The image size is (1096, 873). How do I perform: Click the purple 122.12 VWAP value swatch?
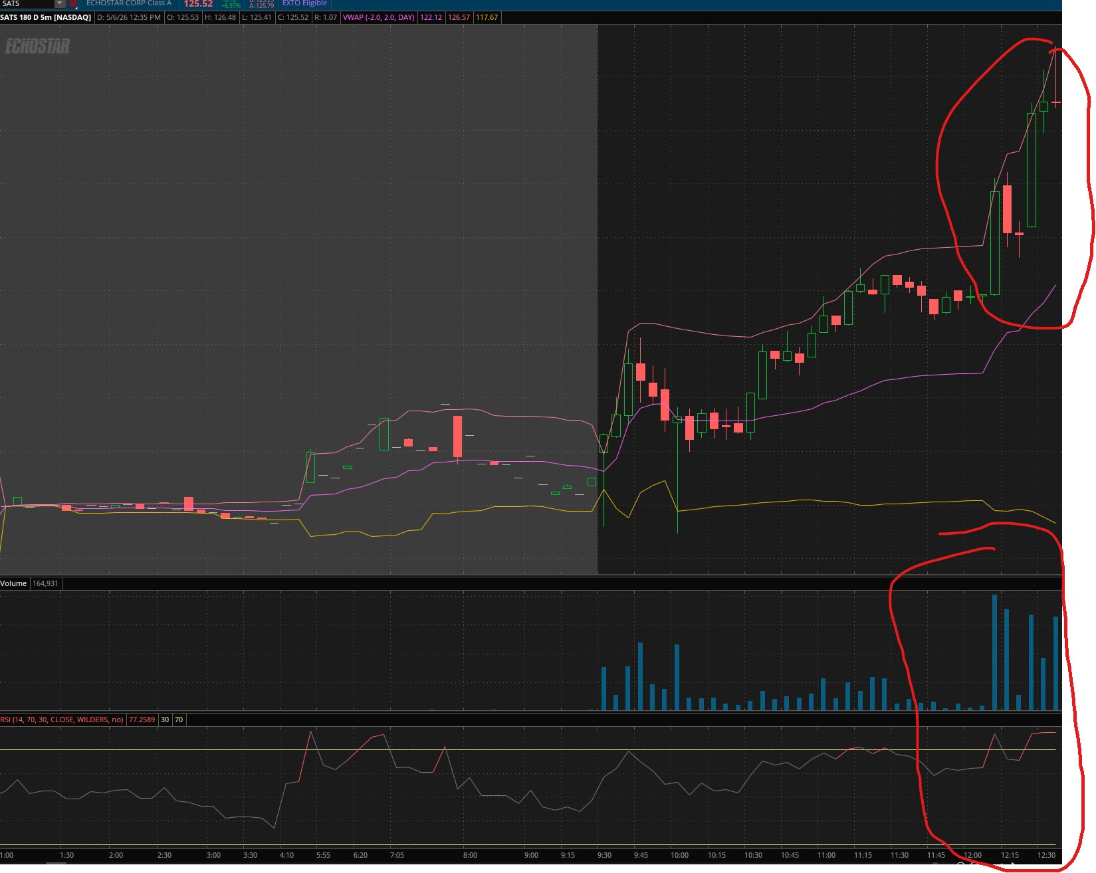431,17
